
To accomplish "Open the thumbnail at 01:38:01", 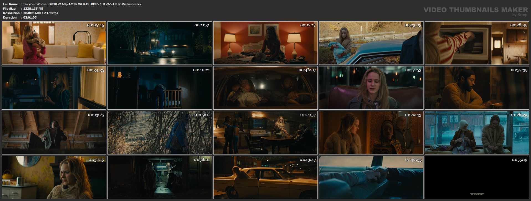I will tap(160, 178).
